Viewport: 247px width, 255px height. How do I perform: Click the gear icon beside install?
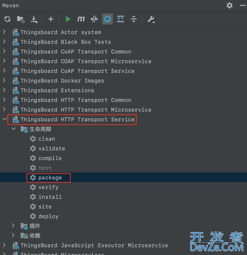33,197
